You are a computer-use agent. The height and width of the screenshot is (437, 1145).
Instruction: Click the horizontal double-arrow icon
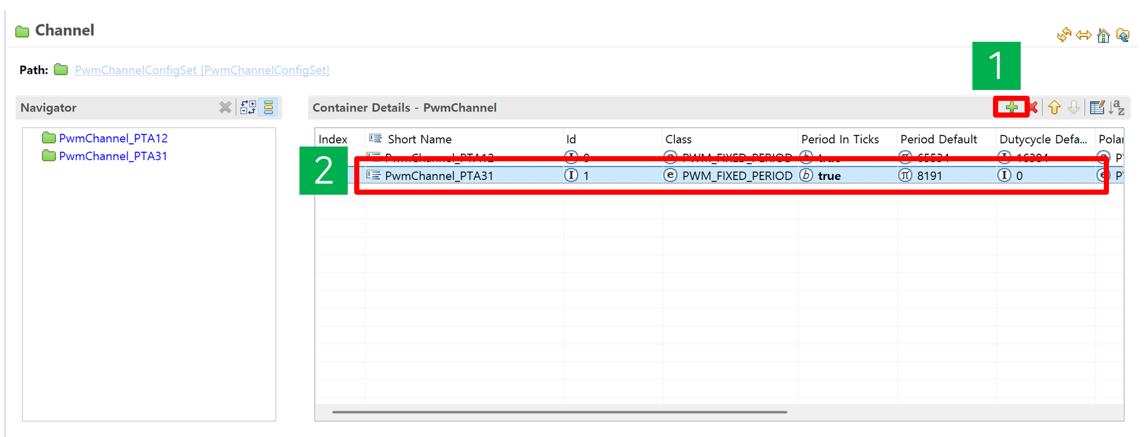click(x=1084, y=35)
